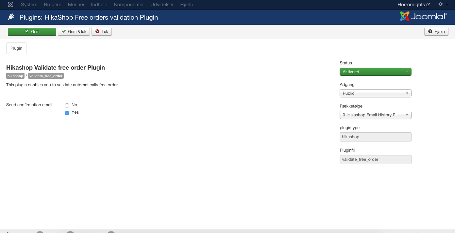
Task: Open the System menu
Action: coord(29,5)
